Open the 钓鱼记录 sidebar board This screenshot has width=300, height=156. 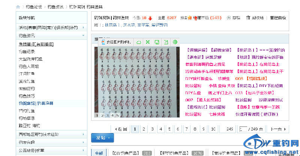[27, 52]
